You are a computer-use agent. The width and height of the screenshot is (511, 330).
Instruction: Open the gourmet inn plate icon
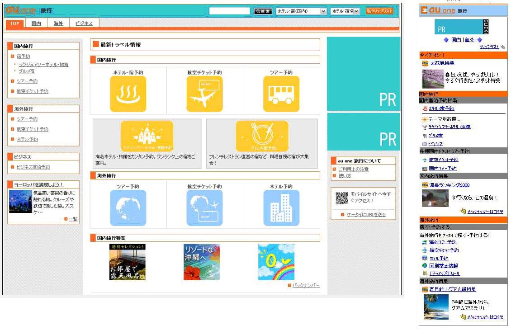tap(262, 136)
